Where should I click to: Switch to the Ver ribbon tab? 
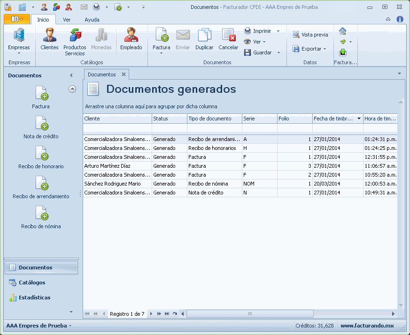point(67,20)
